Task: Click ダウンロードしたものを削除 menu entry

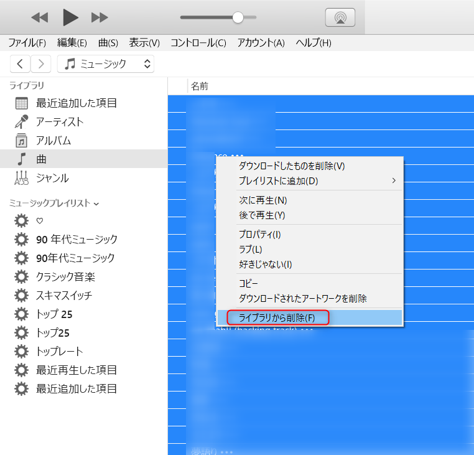Action: click(291, 166)
